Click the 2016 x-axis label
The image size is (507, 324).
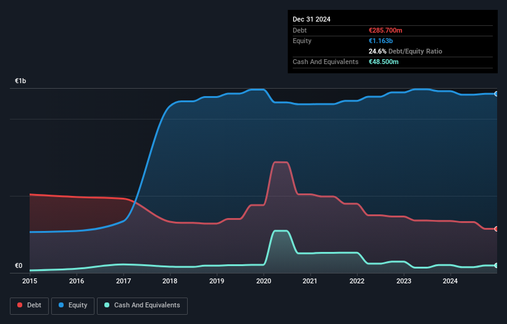click(x=77, y=281)
